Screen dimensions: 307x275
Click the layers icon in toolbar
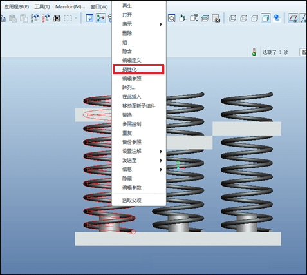[x=205, y=19]
